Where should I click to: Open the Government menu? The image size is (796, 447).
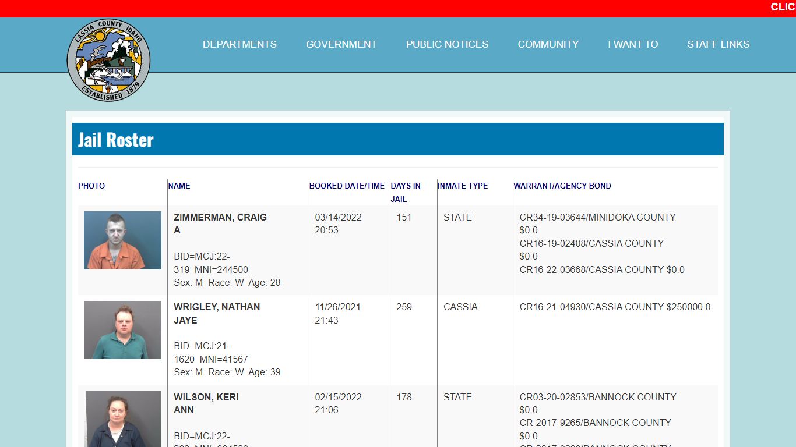tap(341, 44)
